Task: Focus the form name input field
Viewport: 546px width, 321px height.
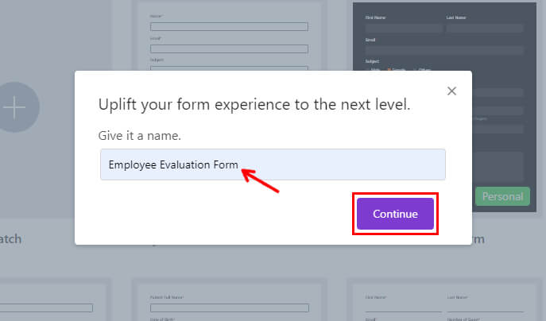Action: [273, 164]
